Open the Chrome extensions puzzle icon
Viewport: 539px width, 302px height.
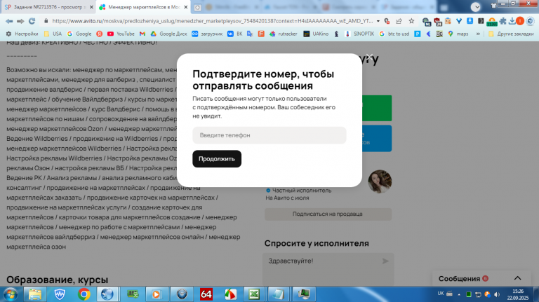pyautogui.click(x=503, y=21)
